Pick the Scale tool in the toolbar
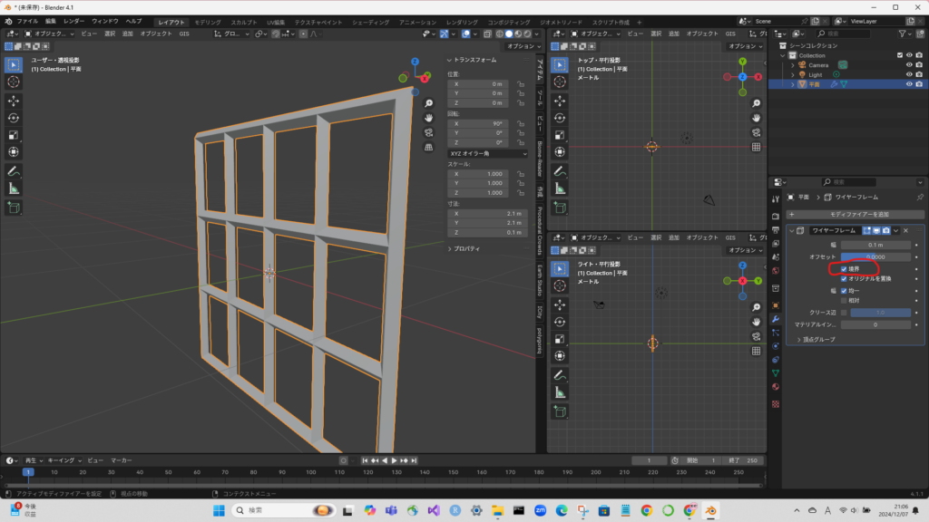The height and width of the screenshot is (522, 929). click(14, 135)
